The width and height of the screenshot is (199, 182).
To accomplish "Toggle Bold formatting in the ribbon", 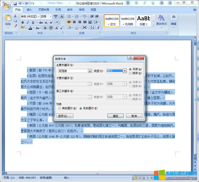I will pos(23,22).
